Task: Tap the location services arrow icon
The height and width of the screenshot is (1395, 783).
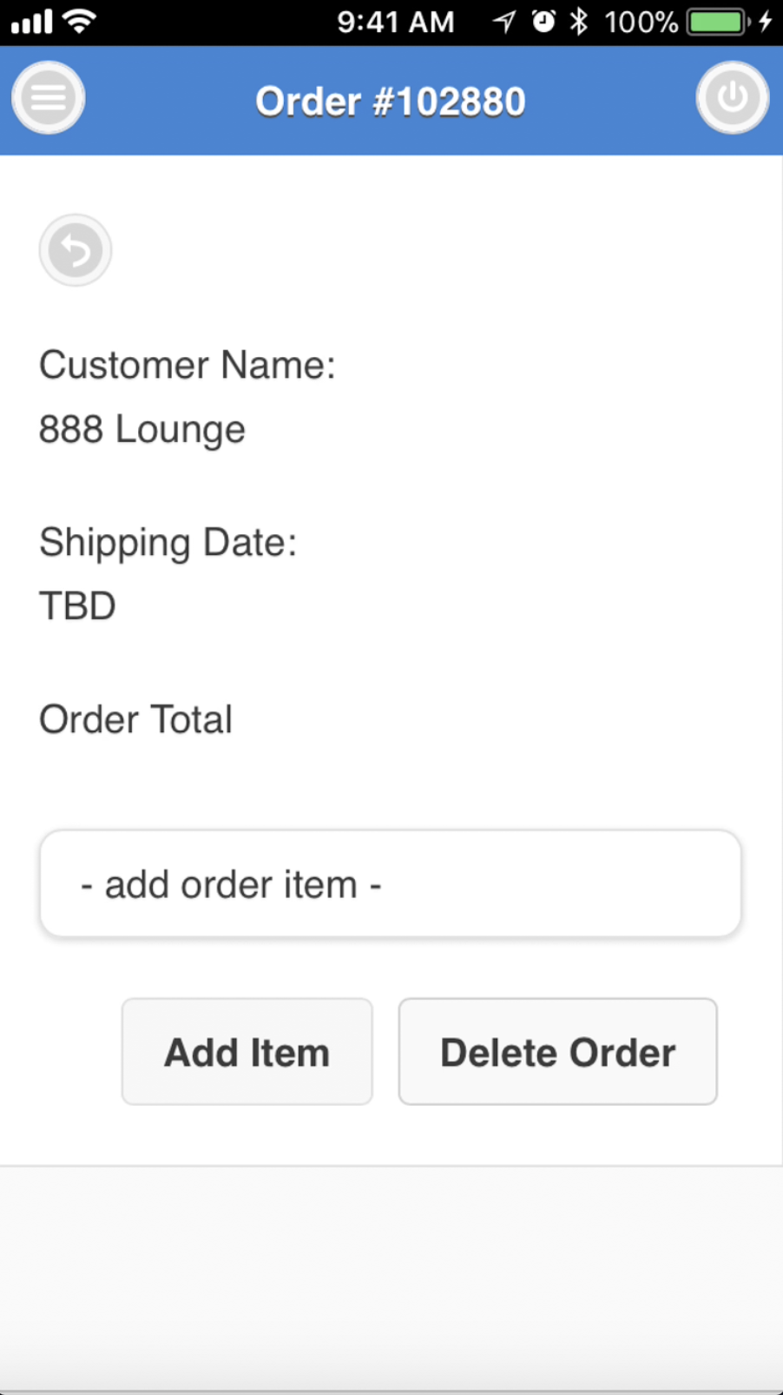Action: coord(503,21)
